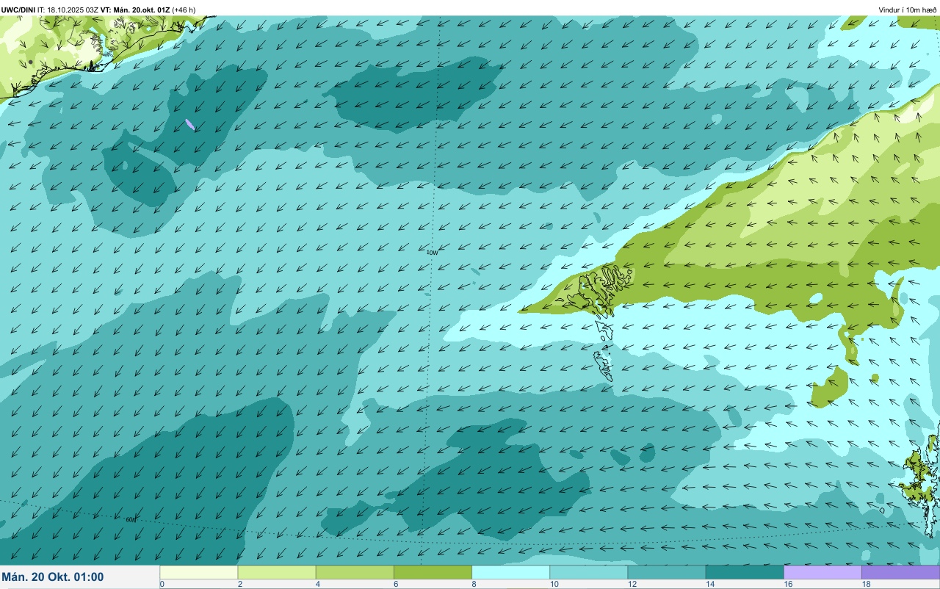This screenshot has width=940, height=589.
Task: Click the "Mán. 20 Okt. 01:00" date label
Action: (53, 577)
